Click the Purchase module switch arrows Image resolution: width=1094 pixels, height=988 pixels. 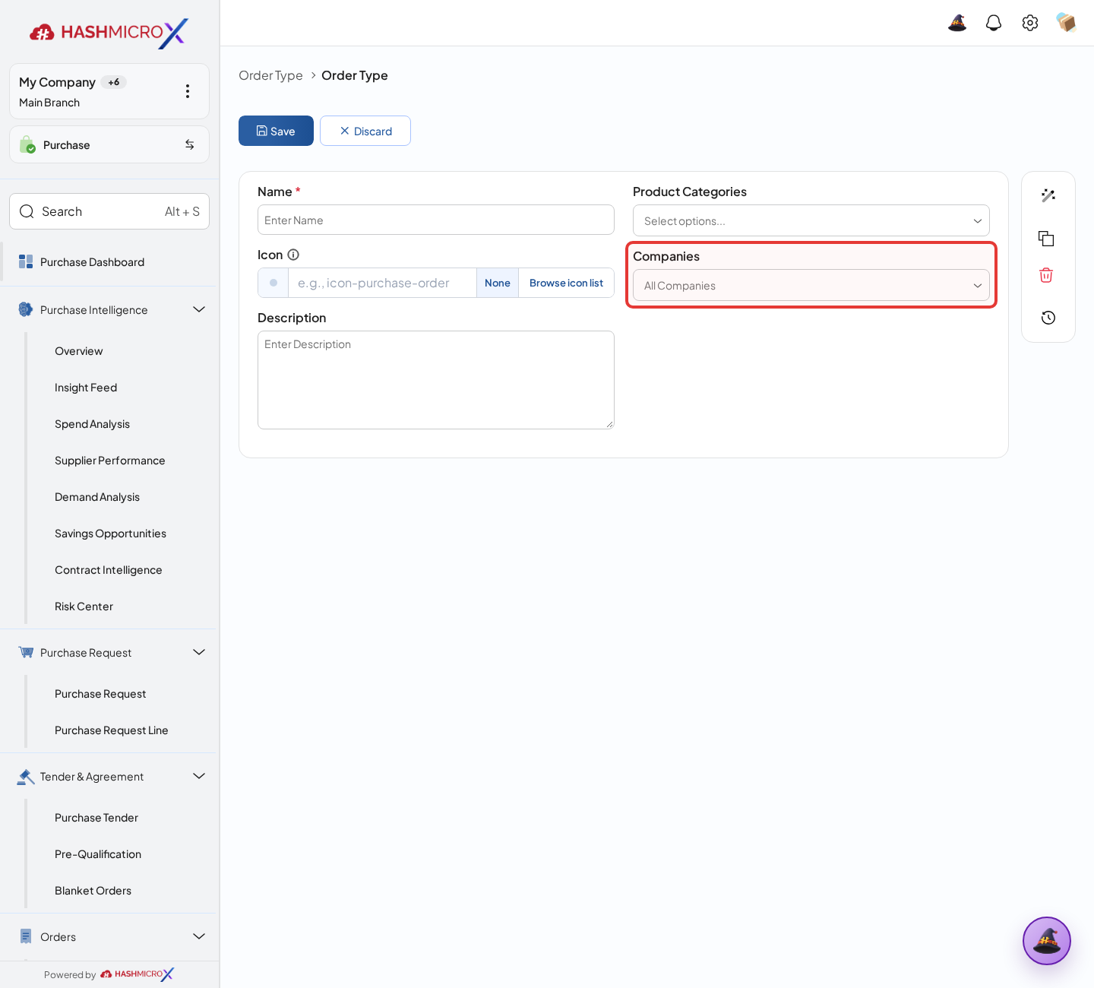click(190, 144)
